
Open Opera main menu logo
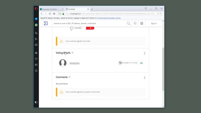pyautogui.click(x=36, y=8)
